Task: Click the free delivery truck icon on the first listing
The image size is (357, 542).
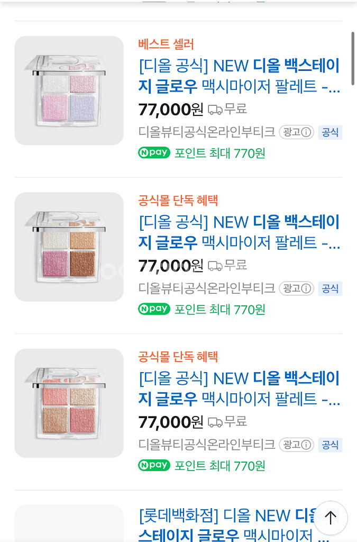Action: [x=215, y=110]
